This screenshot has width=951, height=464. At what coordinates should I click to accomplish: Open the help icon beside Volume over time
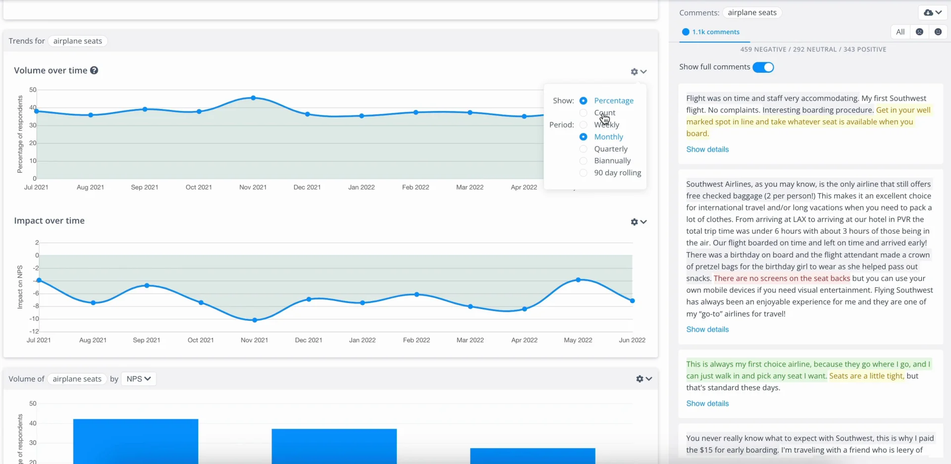coord(94,70)
